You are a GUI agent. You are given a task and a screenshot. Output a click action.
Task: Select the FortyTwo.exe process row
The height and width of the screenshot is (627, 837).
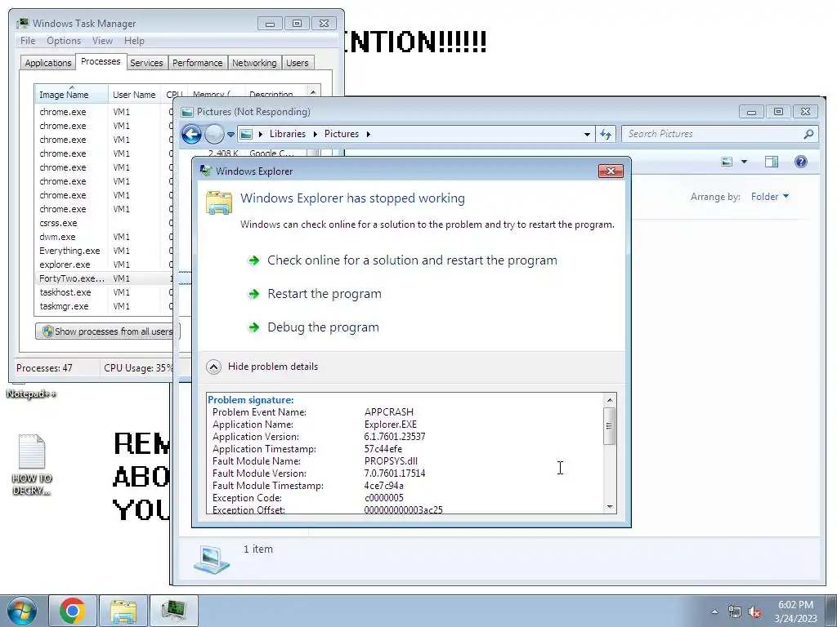[105, 278]
